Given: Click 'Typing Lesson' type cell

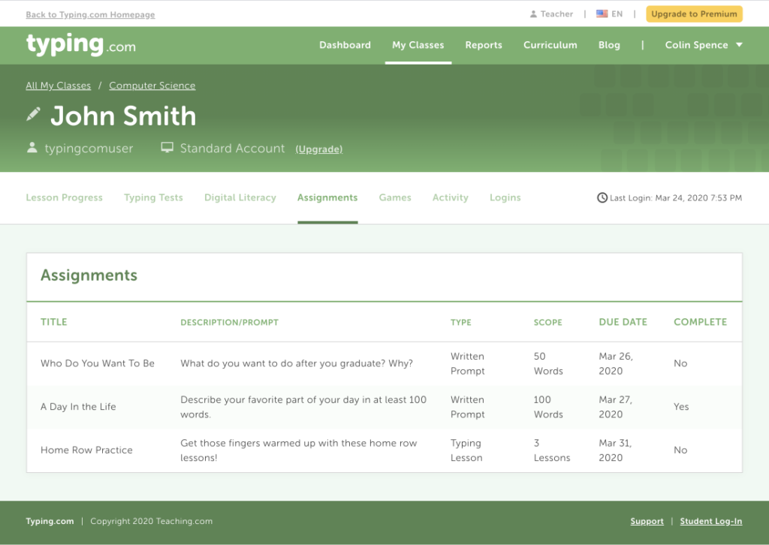Looking at the screenshot, I should click(x=466, y=450).
